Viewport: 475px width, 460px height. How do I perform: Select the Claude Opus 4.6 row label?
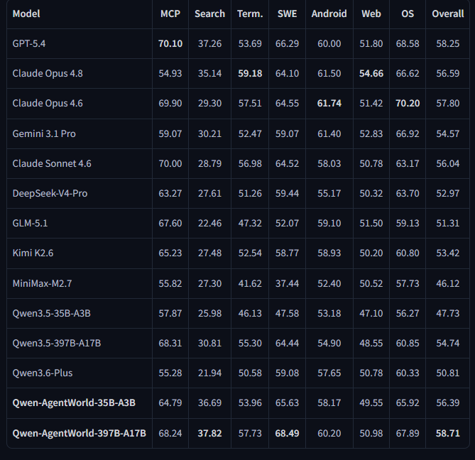pos(48,103)
